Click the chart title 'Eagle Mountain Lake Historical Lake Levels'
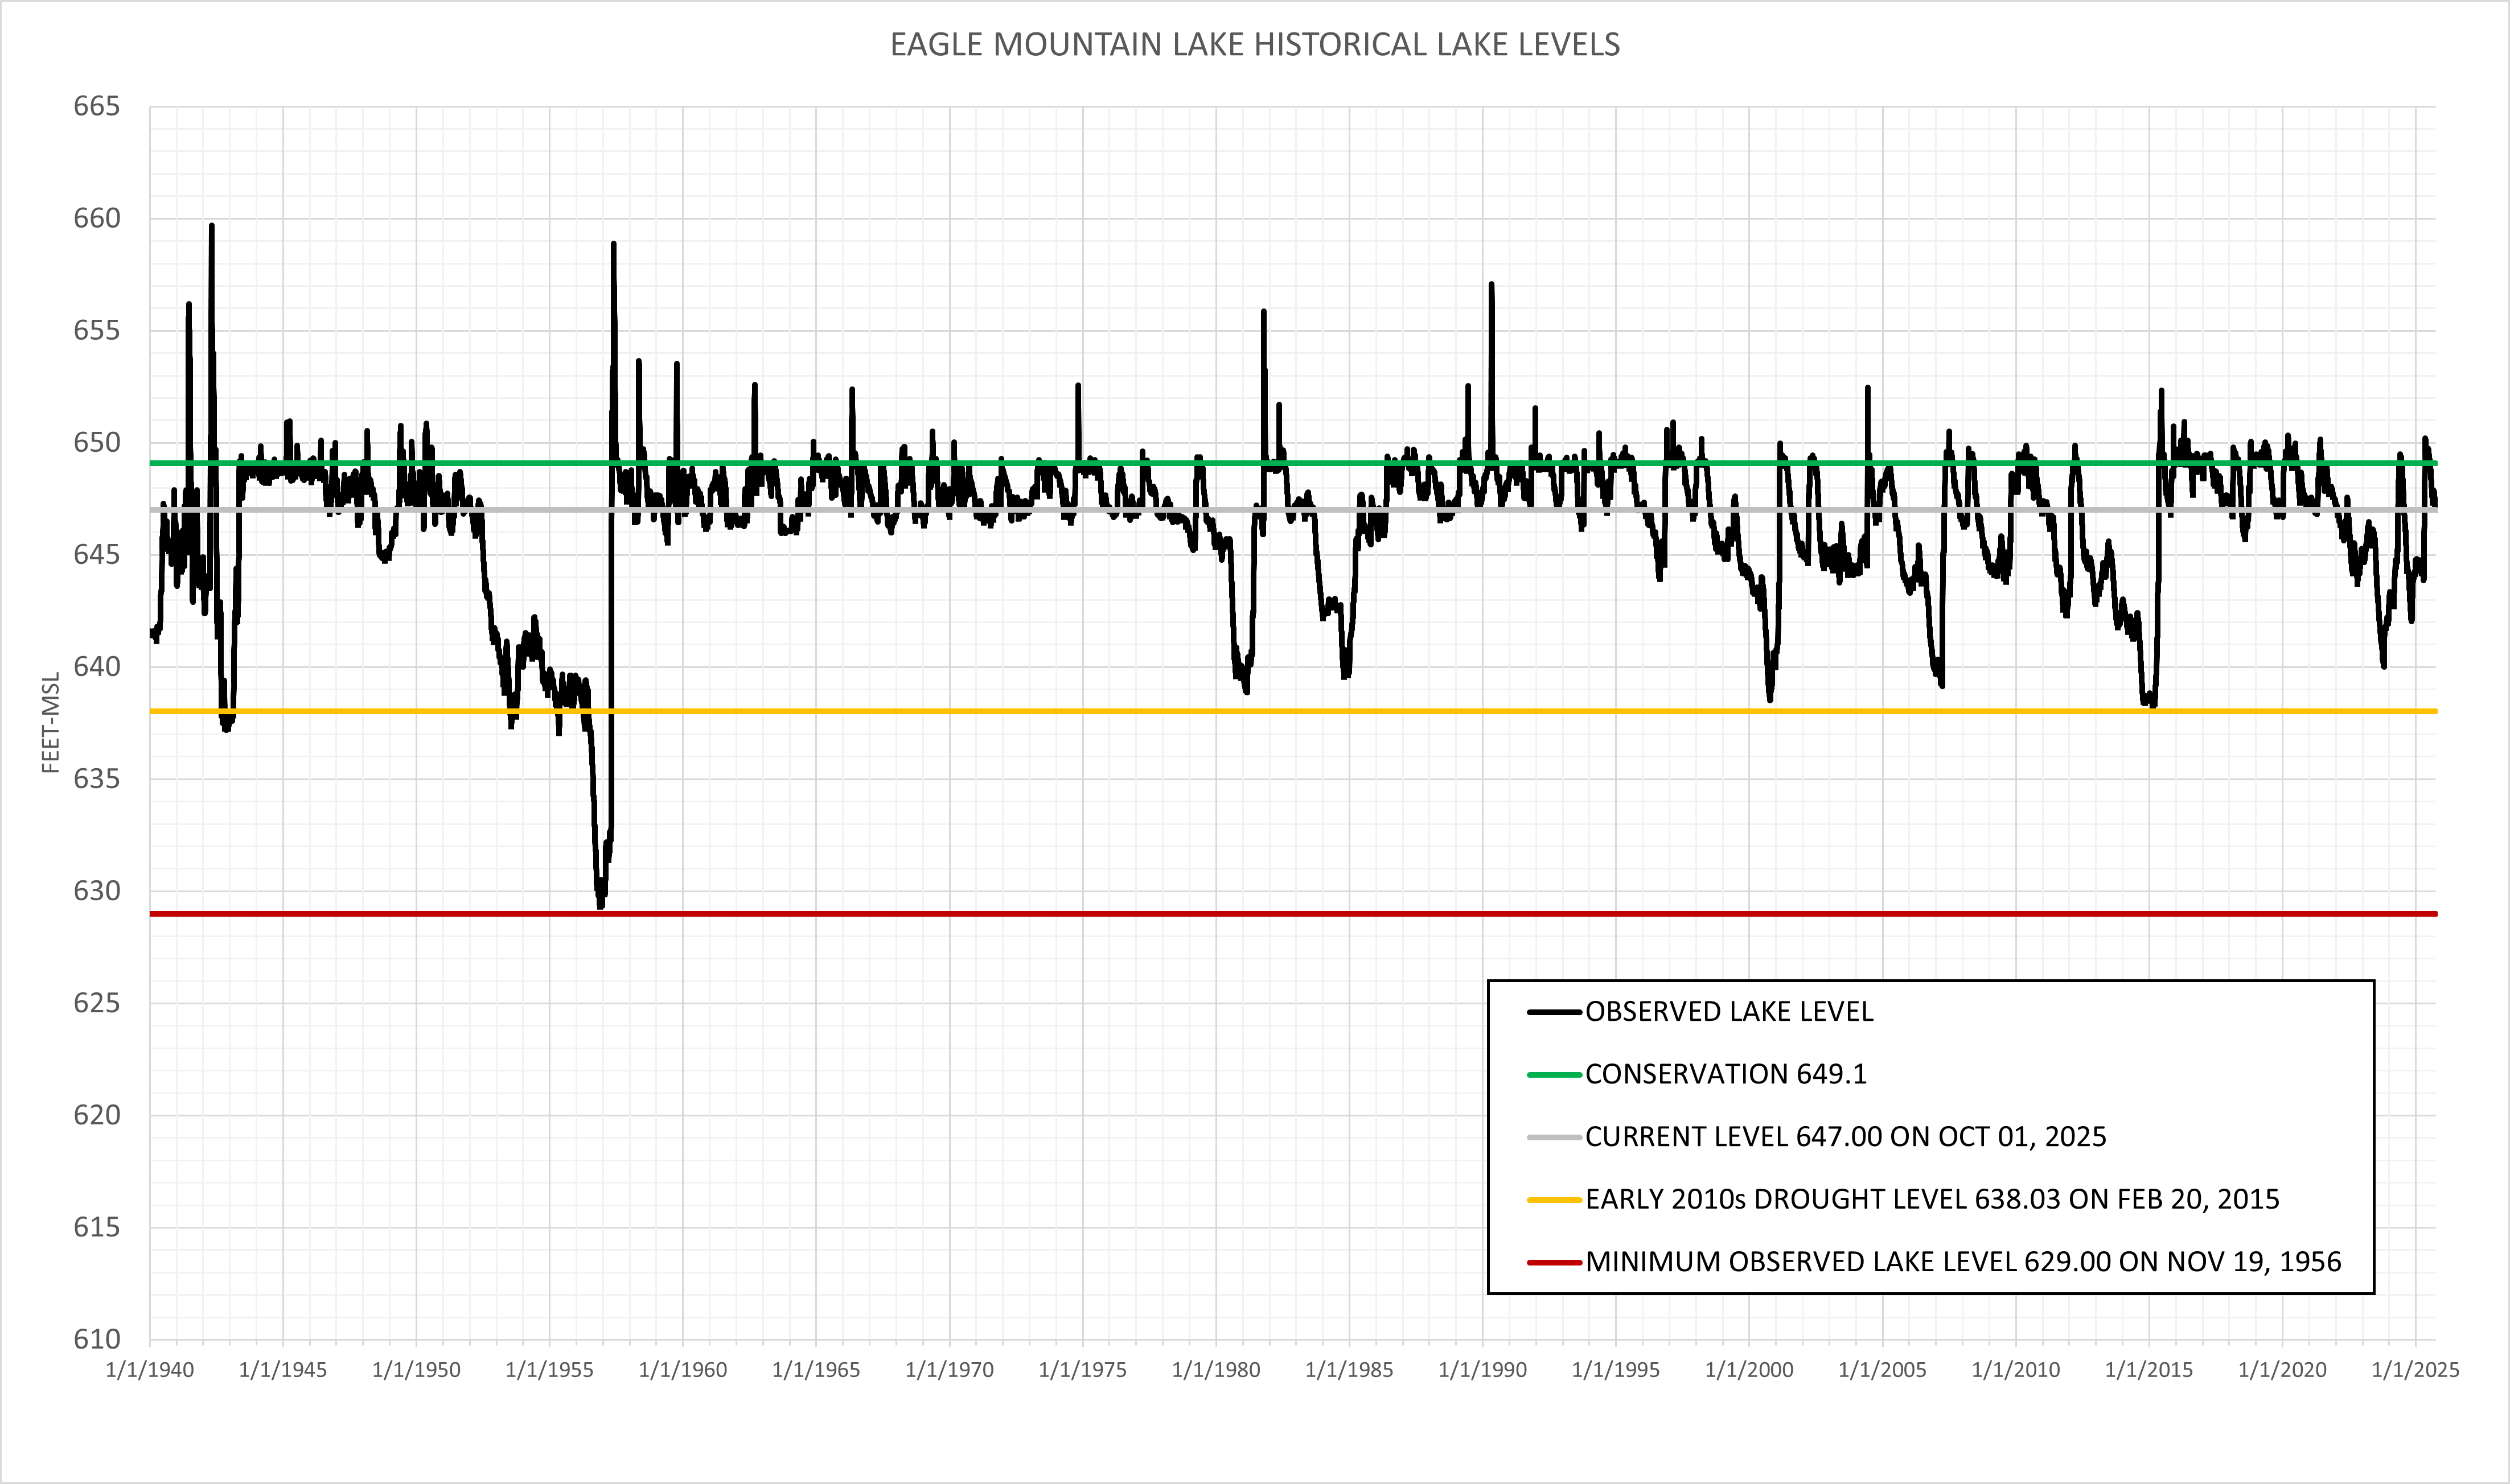The width and height of the screenshot is (2510, 1484). click(x=1255, y=45)
